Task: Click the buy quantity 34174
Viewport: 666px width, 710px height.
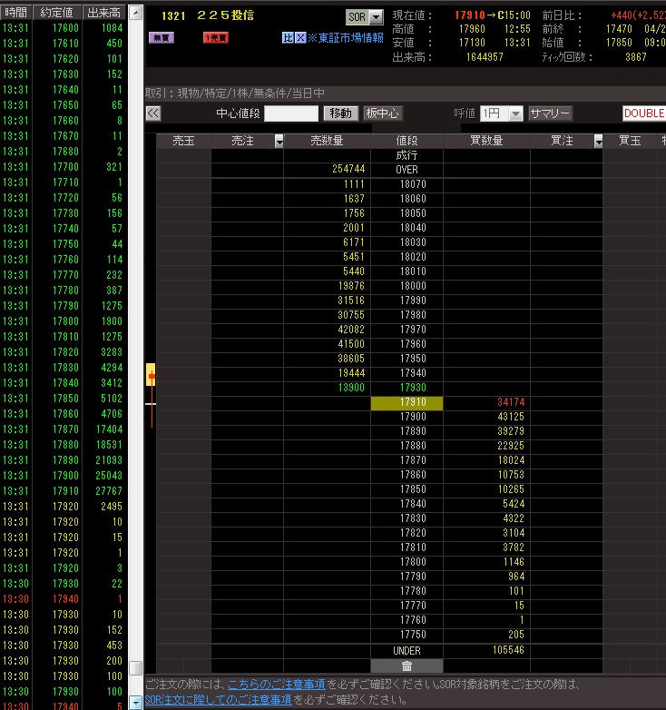Action: coord(511,402)
